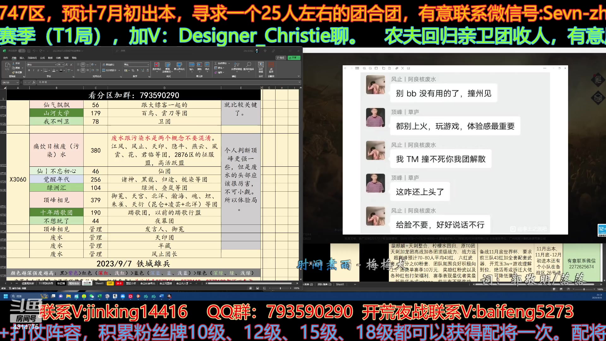Click the Save icon in Excel title bar
606x341 pixels.
[29, 51]
